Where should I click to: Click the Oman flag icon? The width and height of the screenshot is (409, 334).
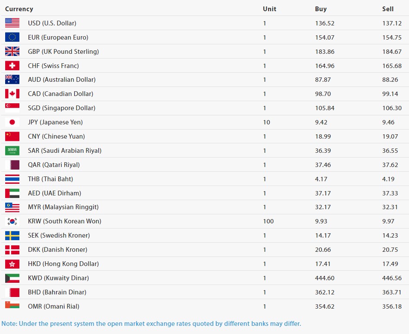point(12,306)
